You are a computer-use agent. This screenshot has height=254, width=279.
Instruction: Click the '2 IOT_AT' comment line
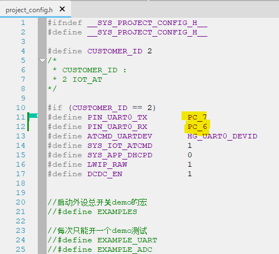point(77,79)
